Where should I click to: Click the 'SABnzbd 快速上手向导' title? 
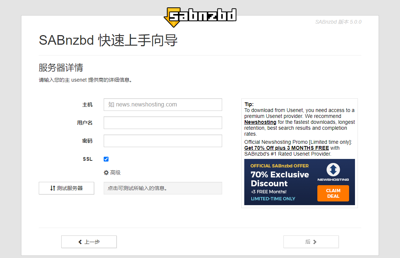(x=108, y=40)
